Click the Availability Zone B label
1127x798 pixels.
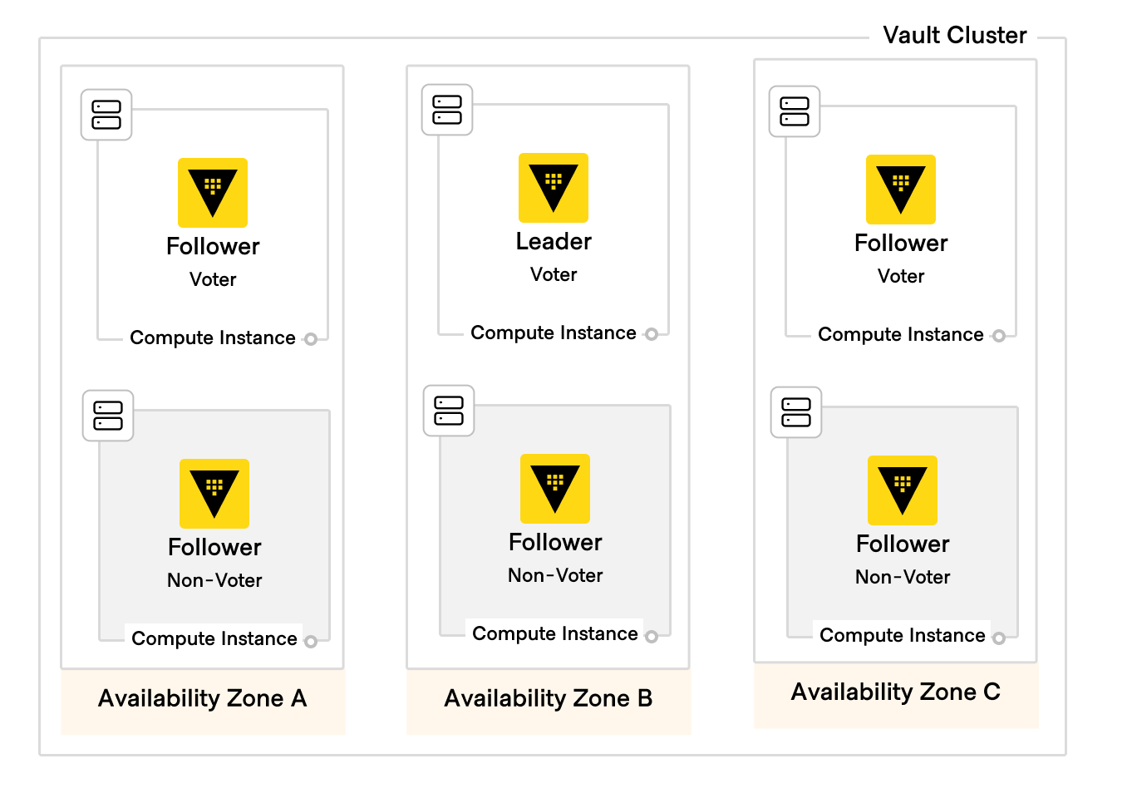(x=549, y=698)
